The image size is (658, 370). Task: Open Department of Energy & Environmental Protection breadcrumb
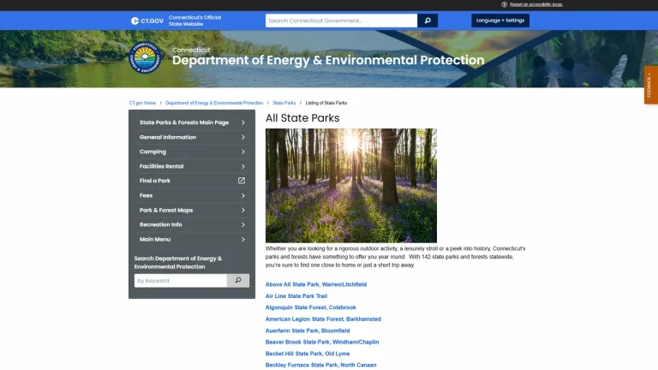coord(214,103)
